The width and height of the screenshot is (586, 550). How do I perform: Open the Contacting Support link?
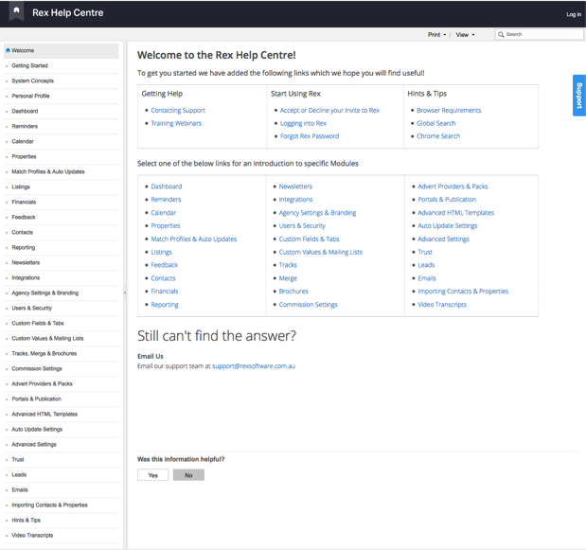(x=178, y=111)
